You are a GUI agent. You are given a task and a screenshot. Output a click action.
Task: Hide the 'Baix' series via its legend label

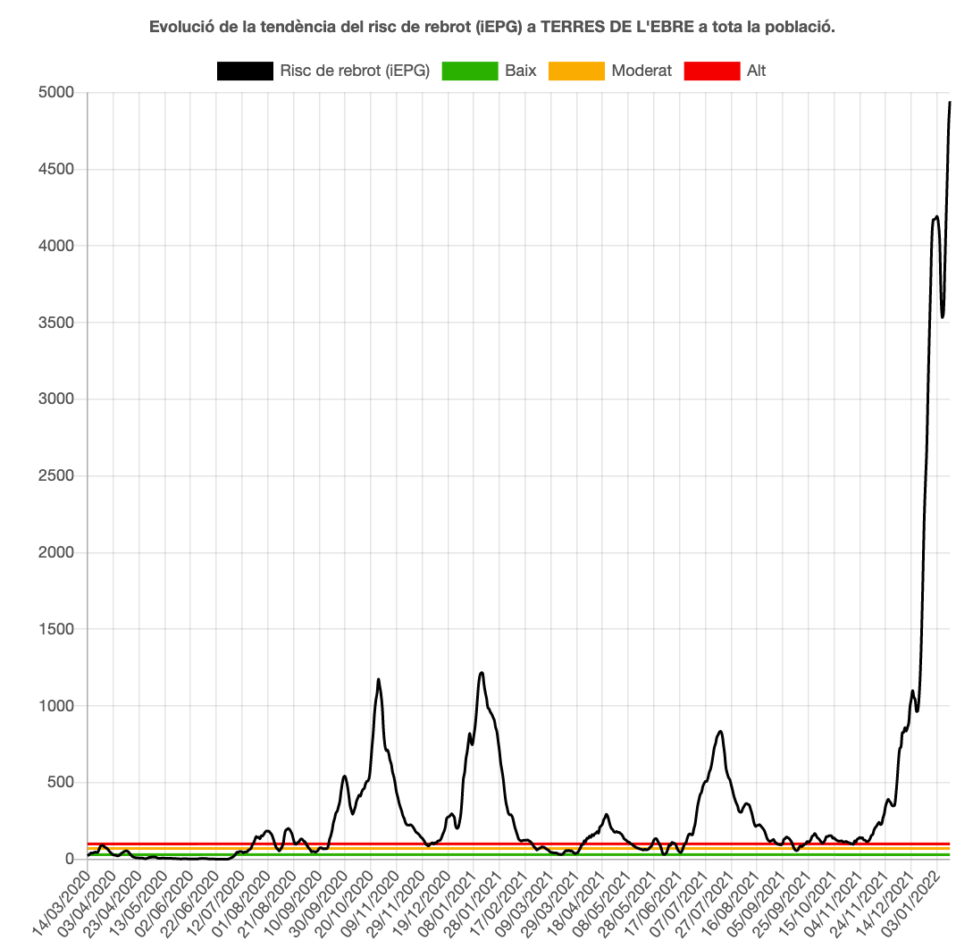(521, 71)
